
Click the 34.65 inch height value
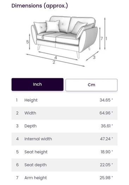click(106, 100)
